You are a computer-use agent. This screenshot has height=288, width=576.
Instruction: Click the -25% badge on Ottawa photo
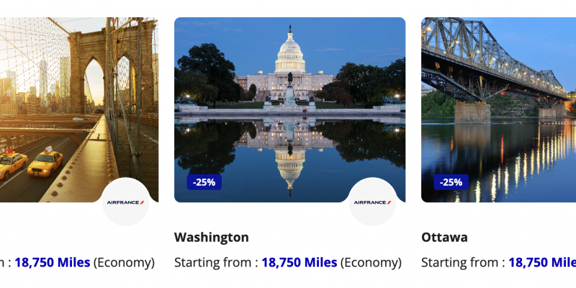coord(451,182)
